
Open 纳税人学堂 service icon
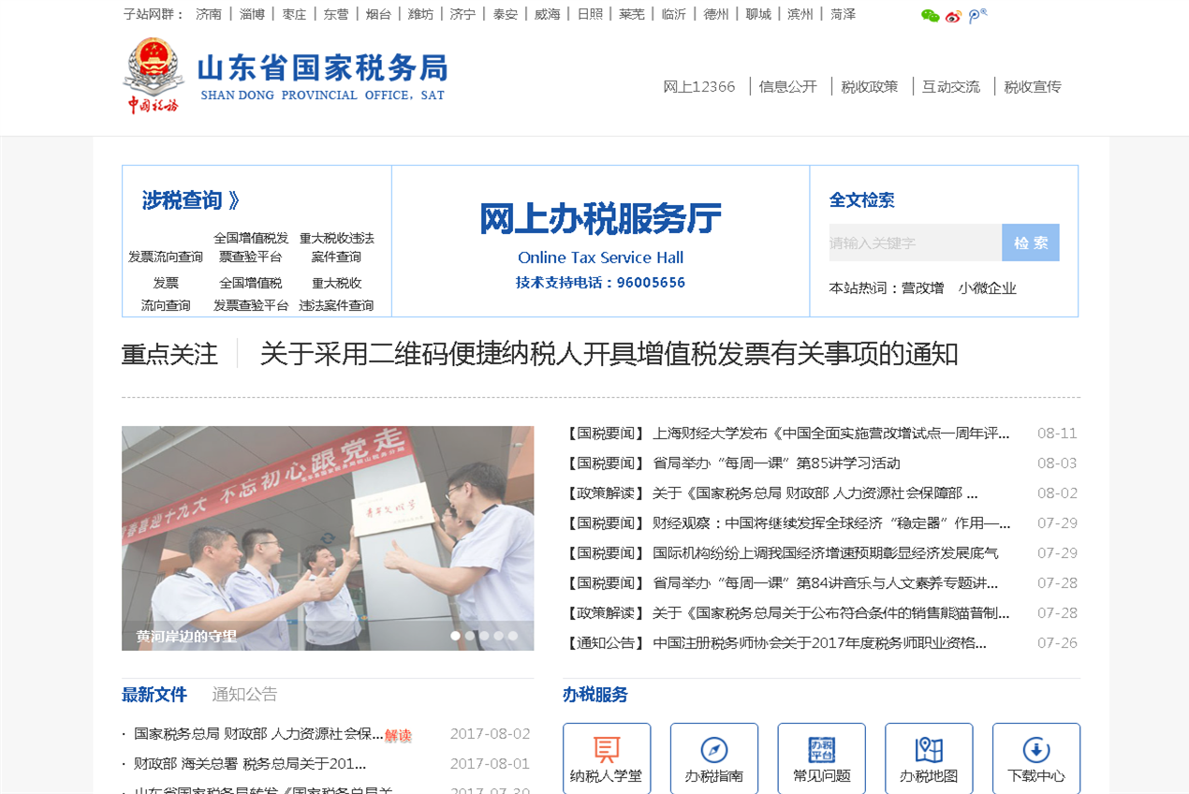tap(607, 758)
